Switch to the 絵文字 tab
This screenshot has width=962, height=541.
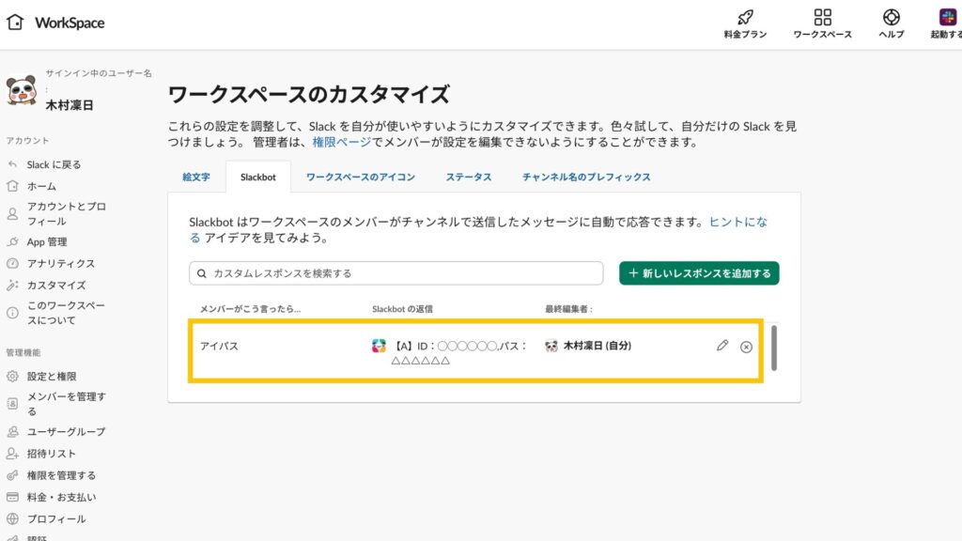pos(194,177)
